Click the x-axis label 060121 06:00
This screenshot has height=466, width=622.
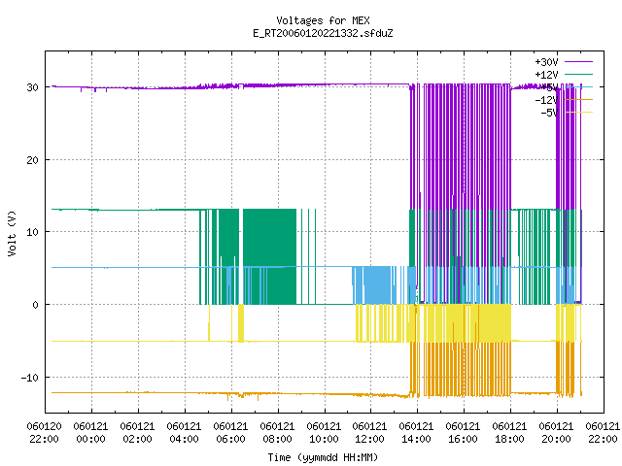click(231, 433)
